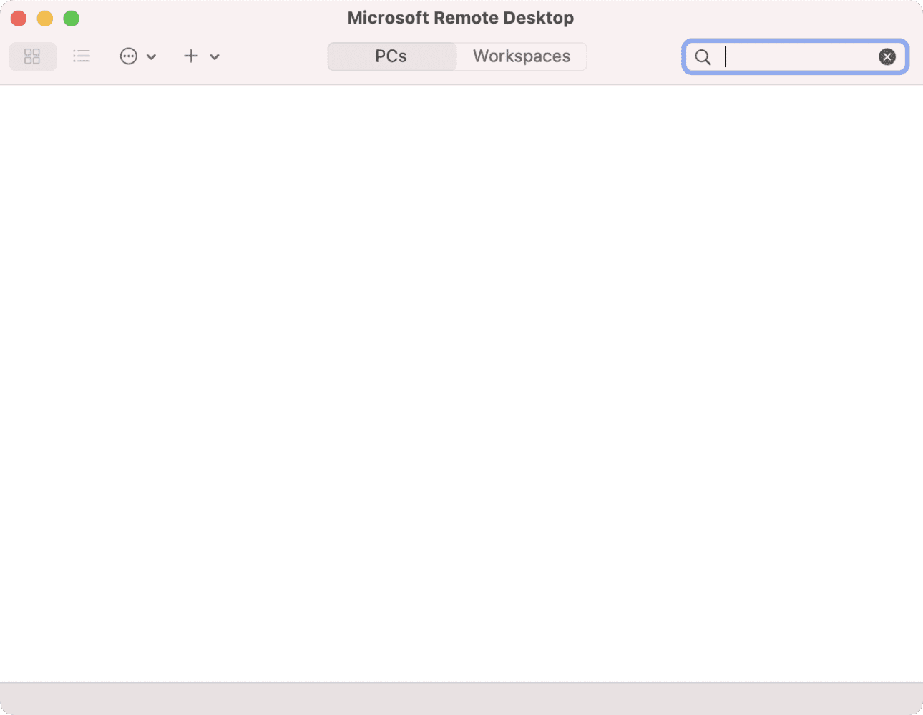Minimize window using yellow button
The width and height of the screenshot is (923, 715).
tap(45, 18)
